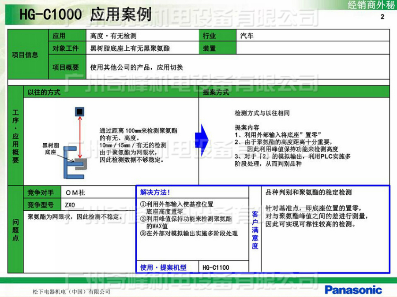Click the Panasonic logo in the footer

353,290
